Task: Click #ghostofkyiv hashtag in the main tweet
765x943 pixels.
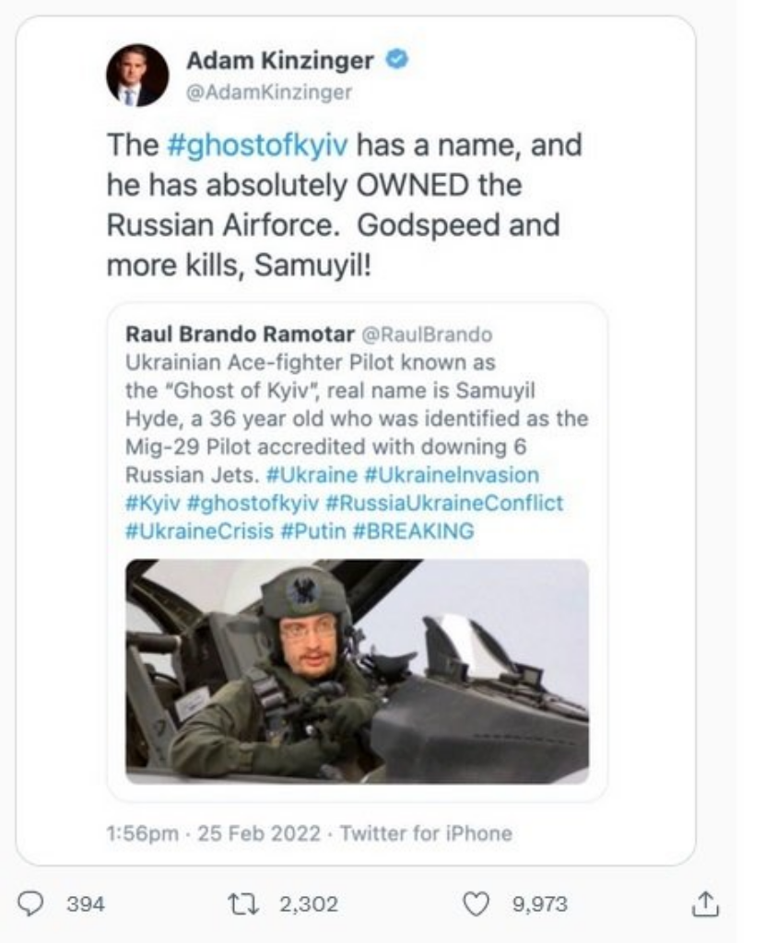Action: point(260,146)
